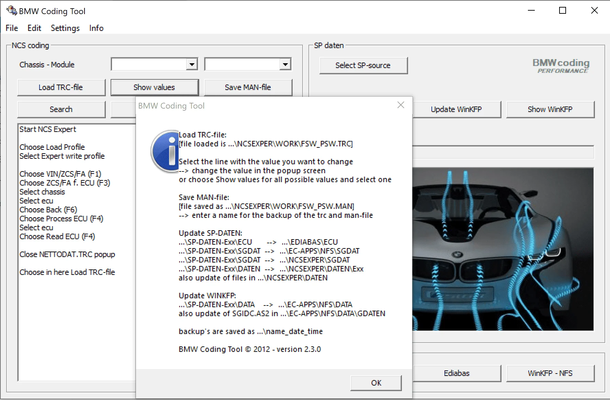The height and width of the screenshot is (400, 610).
Task: Select 'Select chassis' line
Action: [42, 192]
